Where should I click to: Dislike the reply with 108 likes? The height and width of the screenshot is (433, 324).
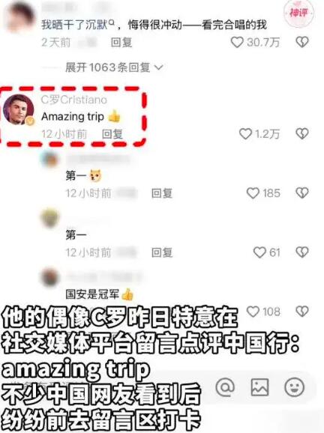tap(302, 312)
